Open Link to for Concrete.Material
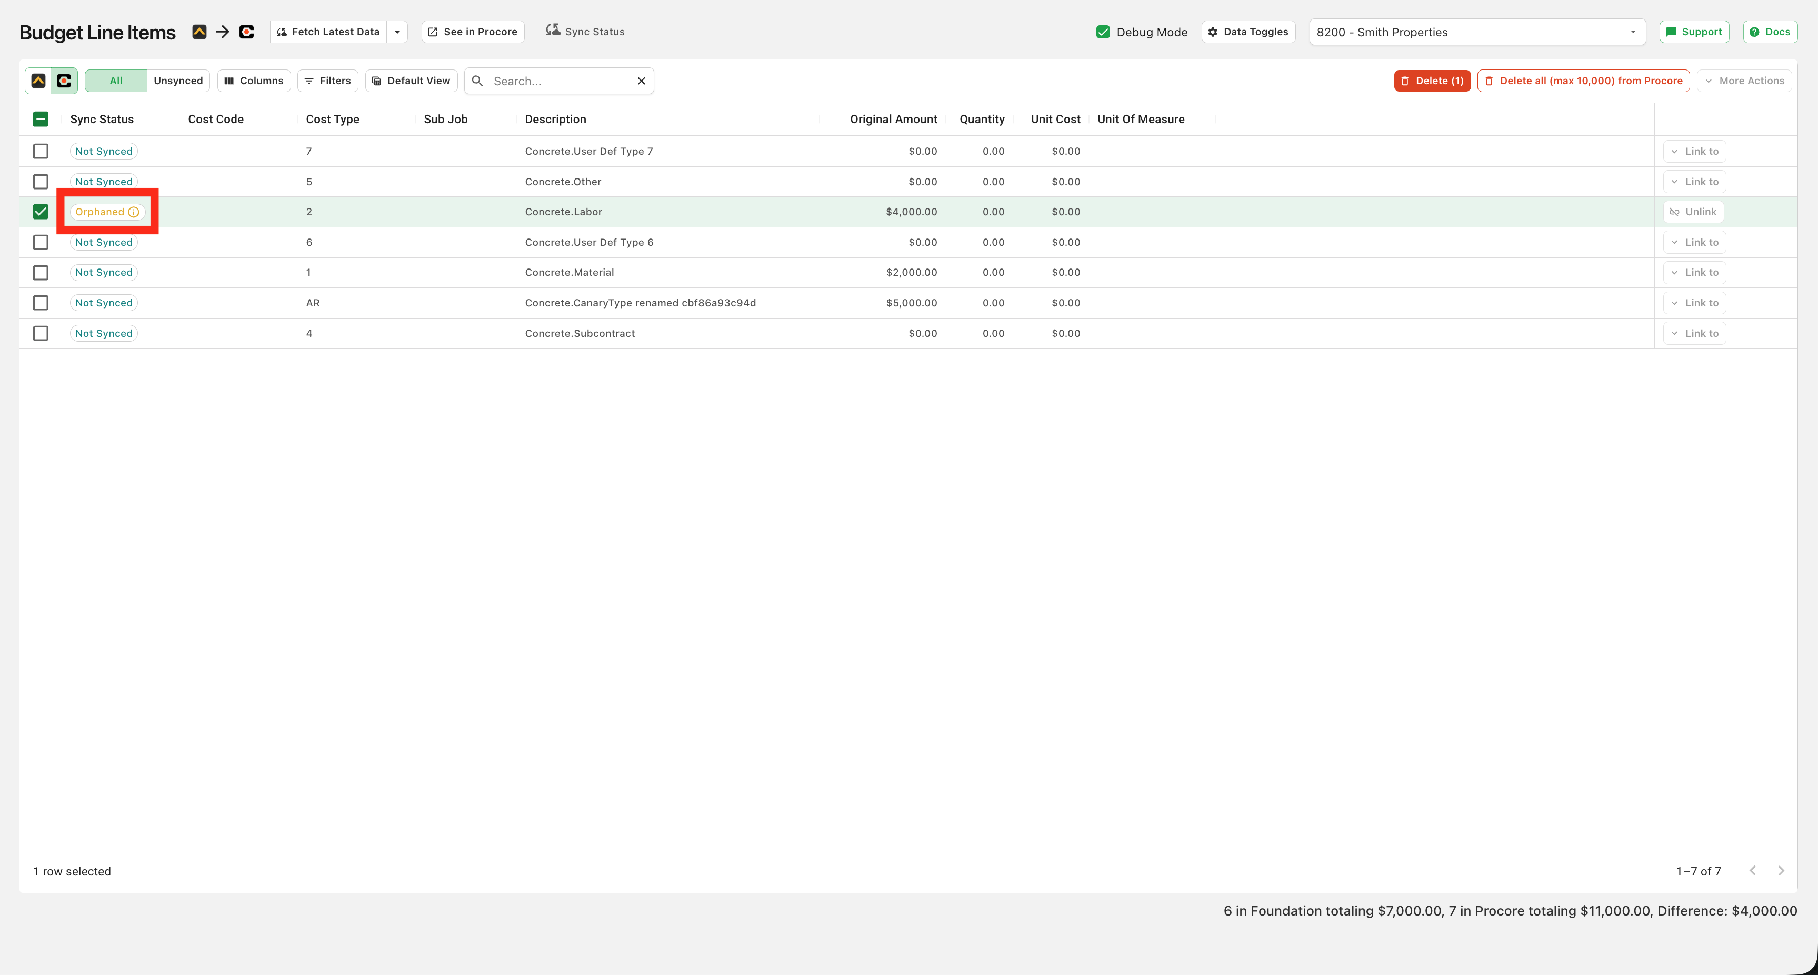The image size is (1818, 975). (x=1694, y=273)
